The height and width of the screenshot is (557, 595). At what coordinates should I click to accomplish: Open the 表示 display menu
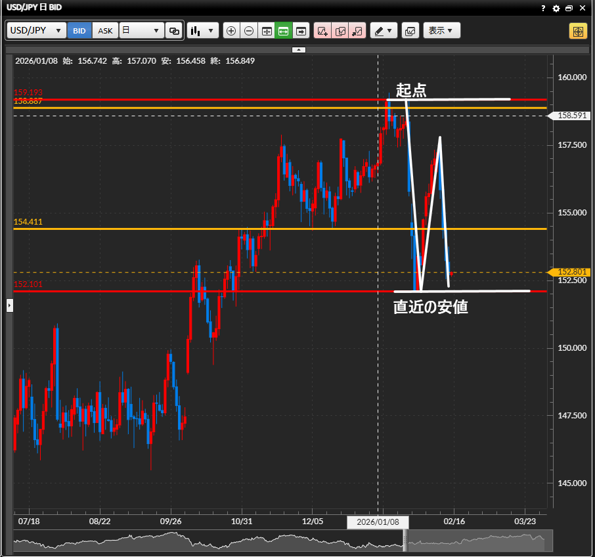(x=441, y=31)
